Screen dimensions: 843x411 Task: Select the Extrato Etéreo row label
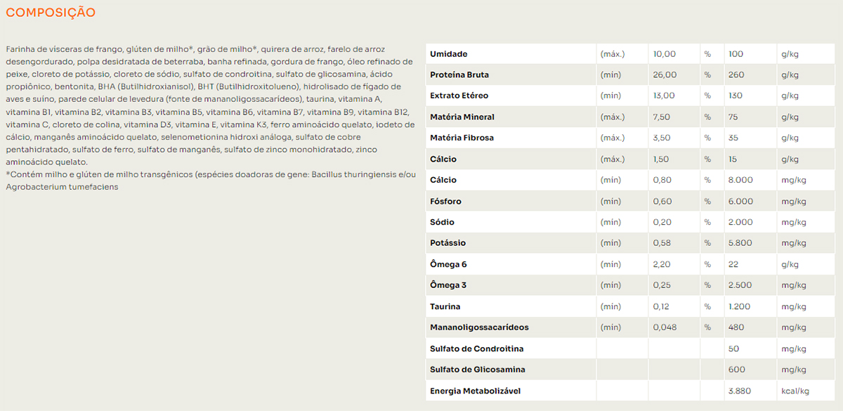tap(459, 96)
